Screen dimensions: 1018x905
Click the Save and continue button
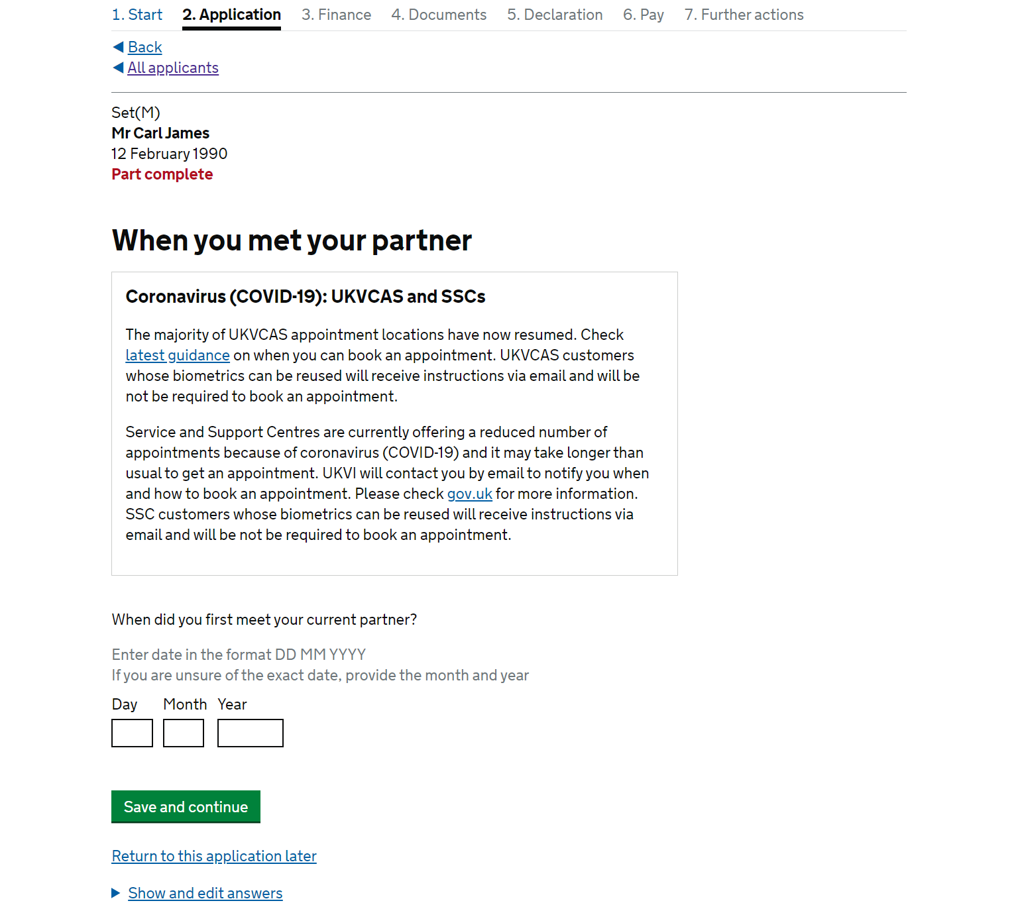[x=186, y=806]
